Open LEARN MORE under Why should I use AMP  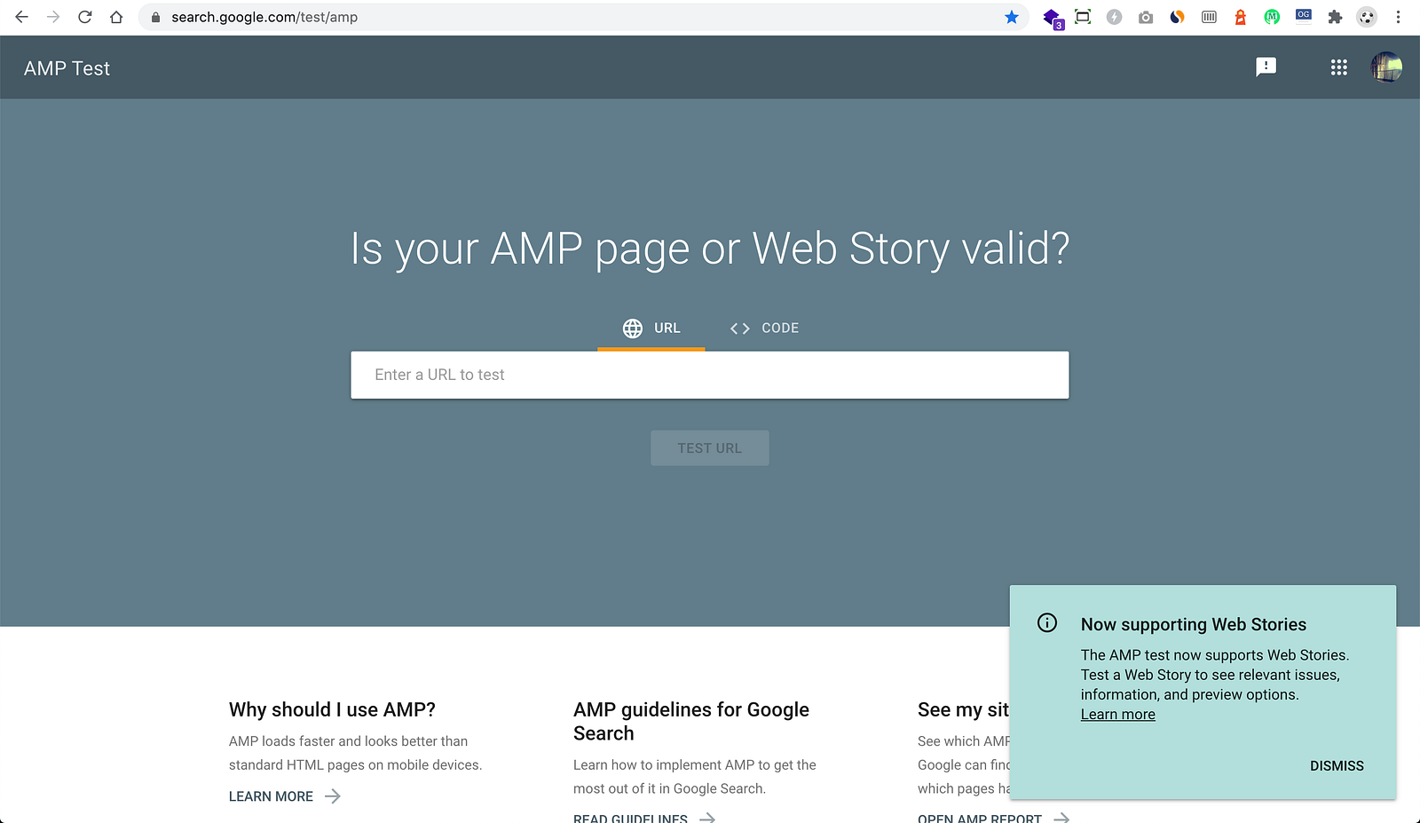pyautogui.click(x=271, y=796)
